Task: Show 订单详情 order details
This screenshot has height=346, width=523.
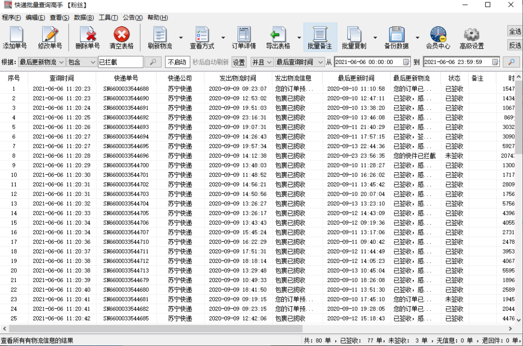Action: [x=244, y=37]
